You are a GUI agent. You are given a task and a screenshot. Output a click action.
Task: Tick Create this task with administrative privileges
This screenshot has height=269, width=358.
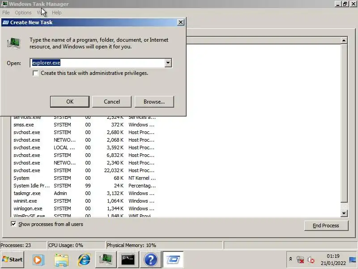click(x=35, y=73)
